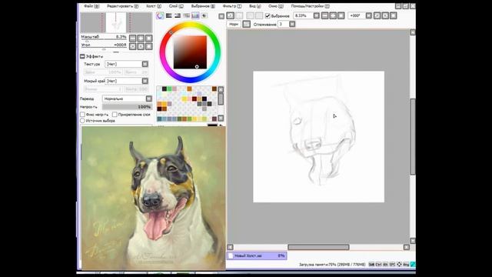Image resolution: width=492 pixels, height=277 pixels.
Task: Zoom in using top toolbar plus
Action: tap(333, 15)
